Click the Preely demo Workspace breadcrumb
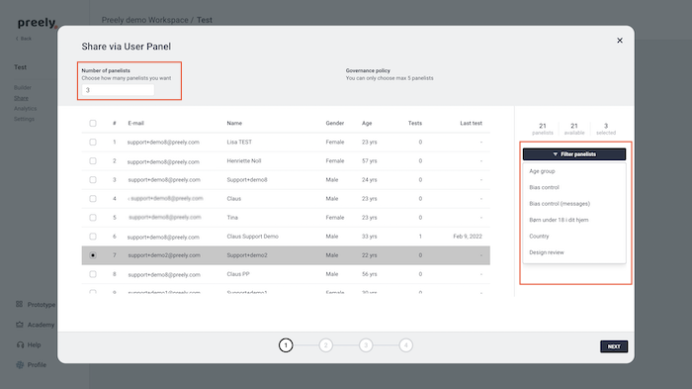 point(144,20)
